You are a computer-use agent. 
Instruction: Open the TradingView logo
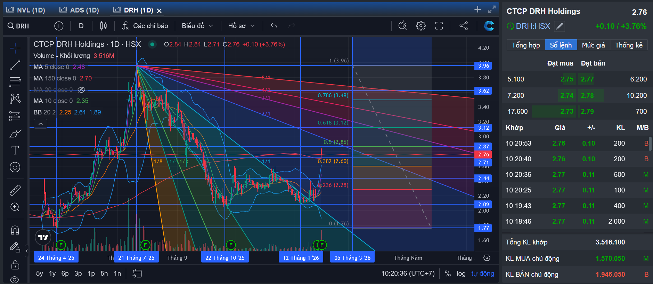[x=43, y=238]
